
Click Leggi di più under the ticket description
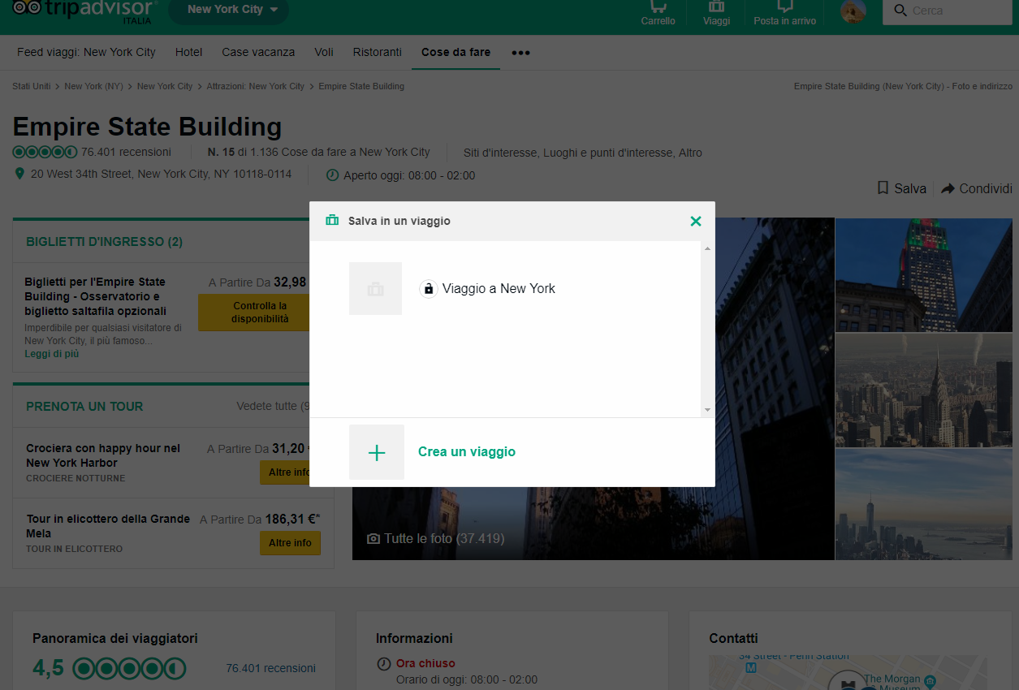point(52,354)
